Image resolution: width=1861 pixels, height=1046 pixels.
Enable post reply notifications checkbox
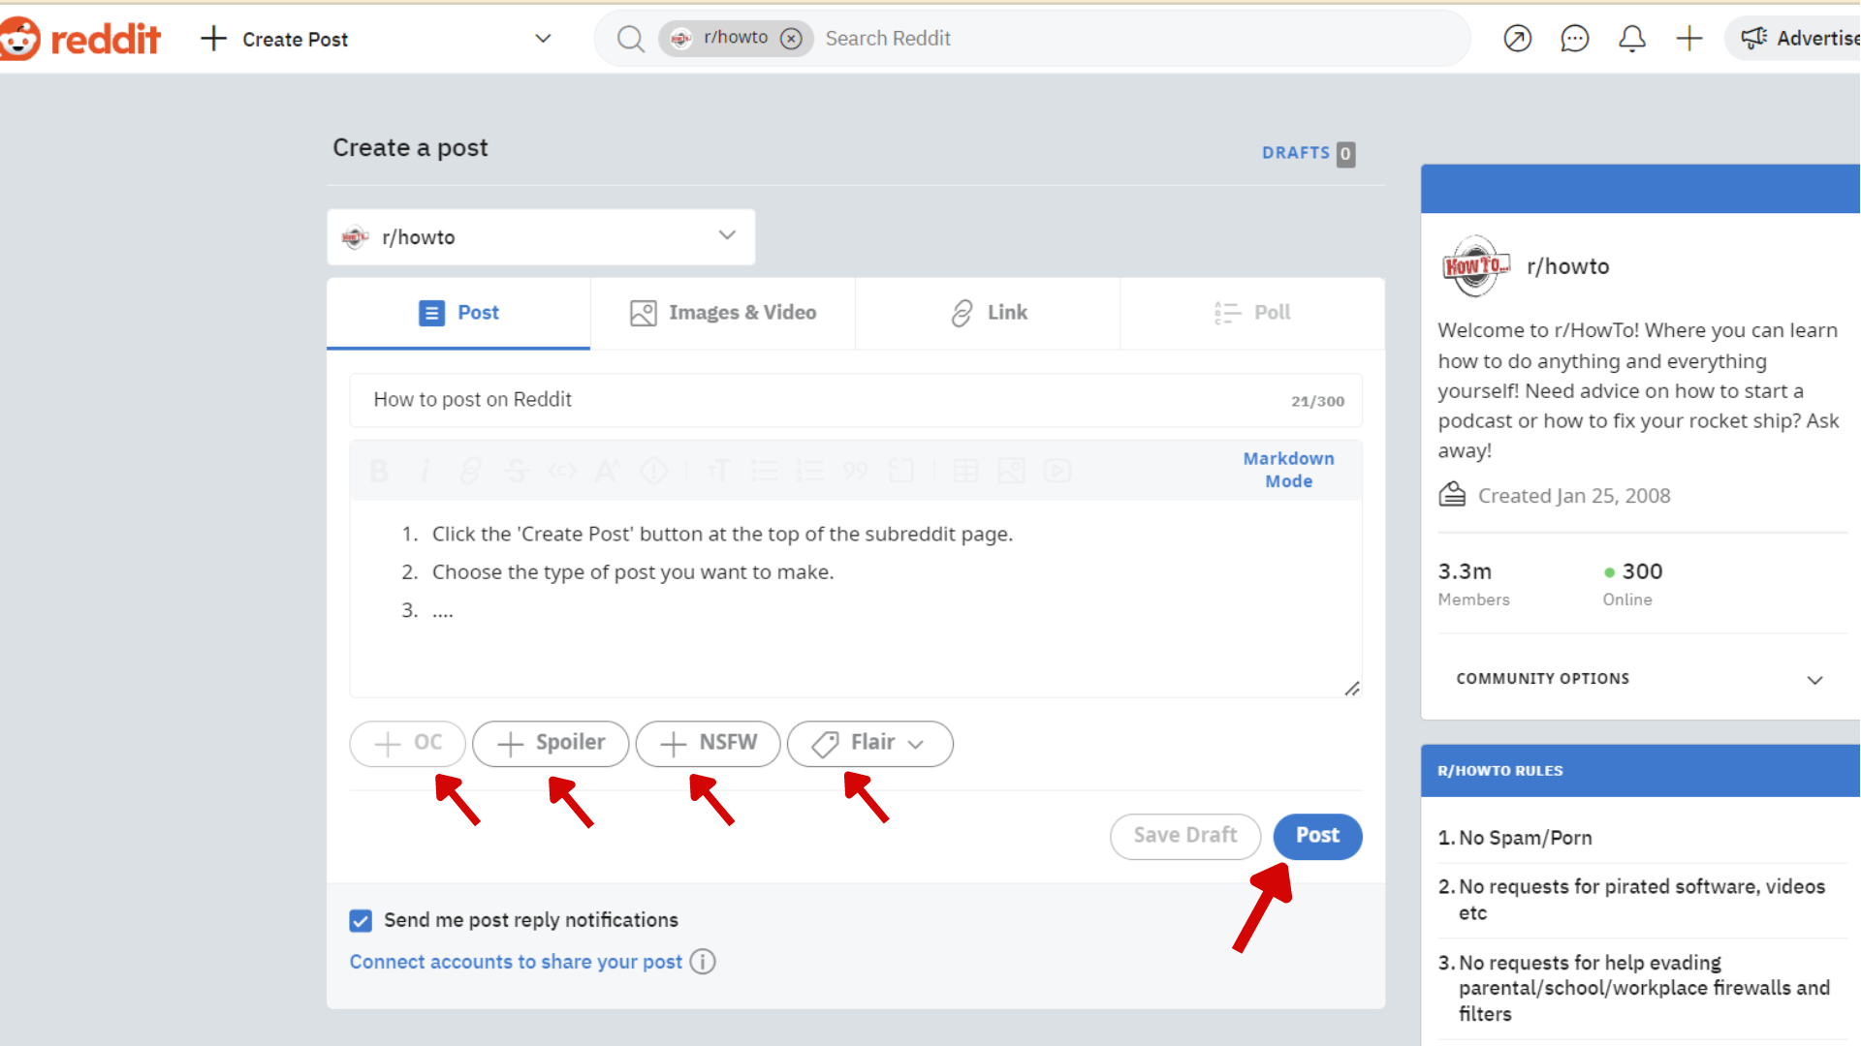coord(360,920)
